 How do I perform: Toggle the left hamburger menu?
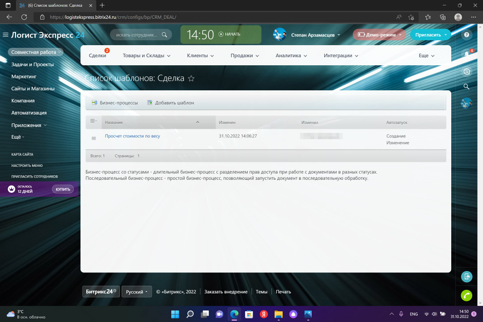pyautogui.click(x=5, y=35)
